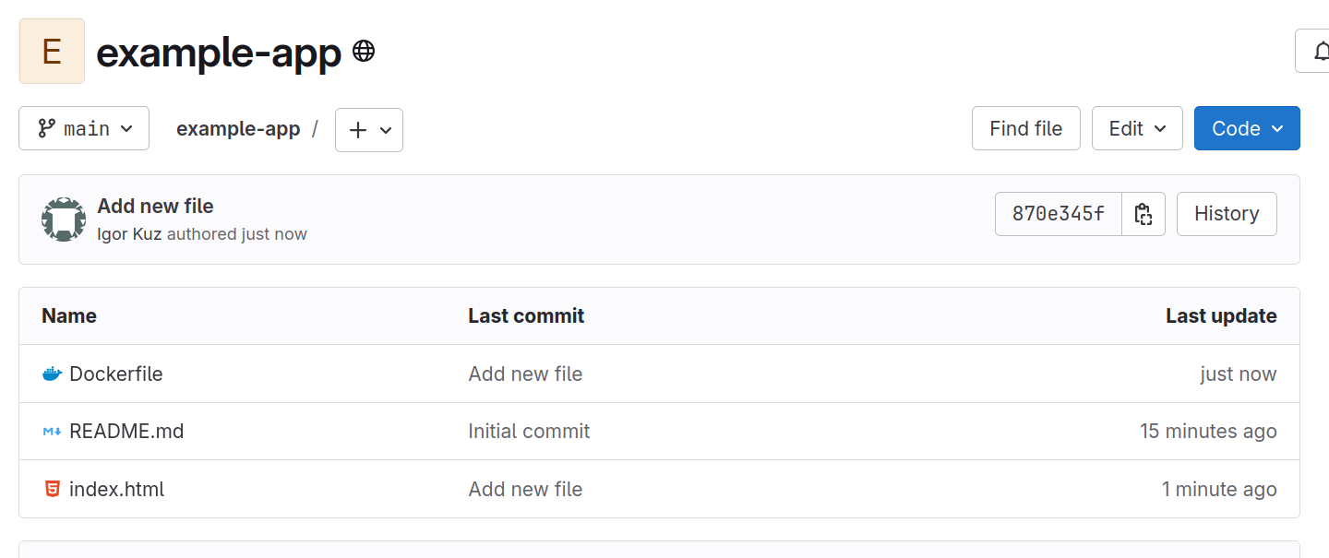Click the Find file button
The height and width of the screenshot is (558, 1329).
click(x=1026, y=128)
